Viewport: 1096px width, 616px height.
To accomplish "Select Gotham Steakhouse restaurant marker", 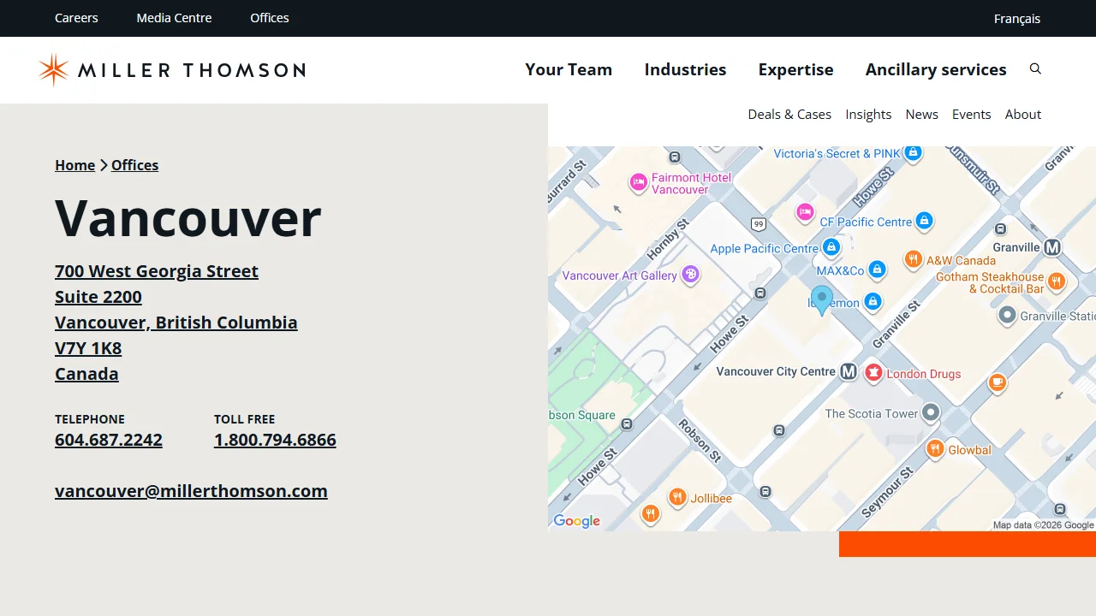I will tap(1057, 281).
